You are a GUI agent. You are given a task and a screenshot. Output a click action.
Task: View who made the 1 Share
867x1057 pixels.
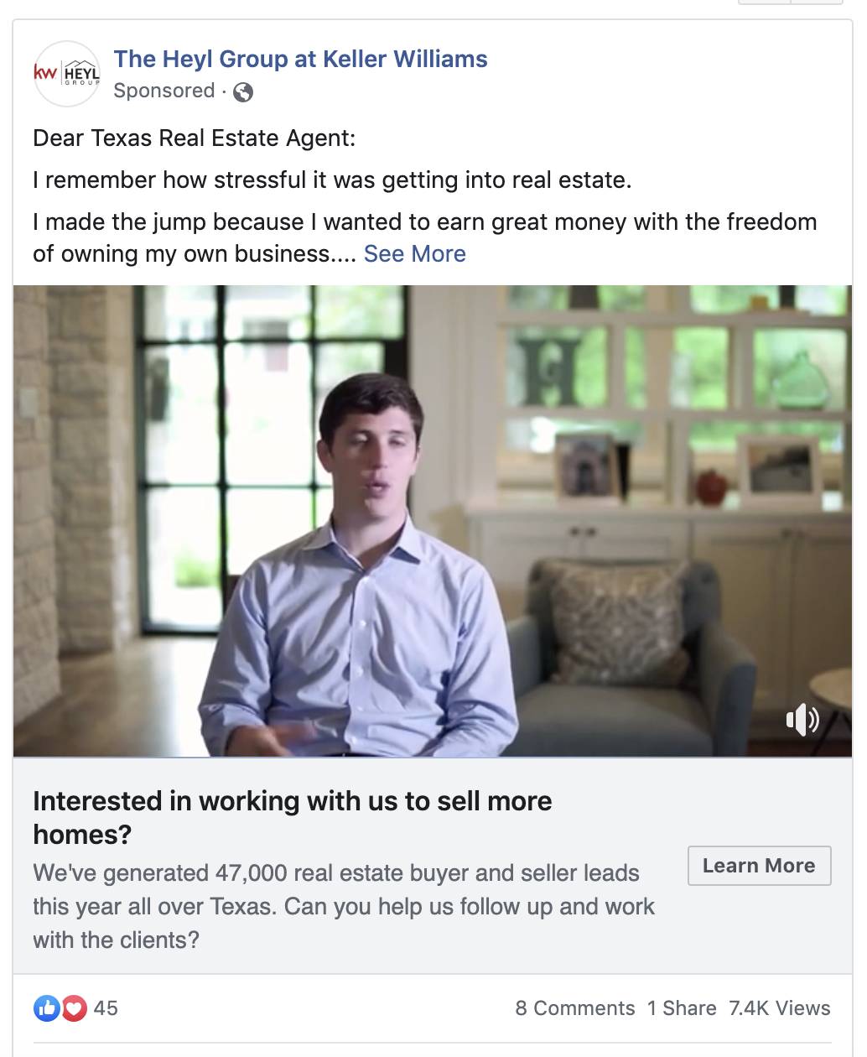[682, 1008]
